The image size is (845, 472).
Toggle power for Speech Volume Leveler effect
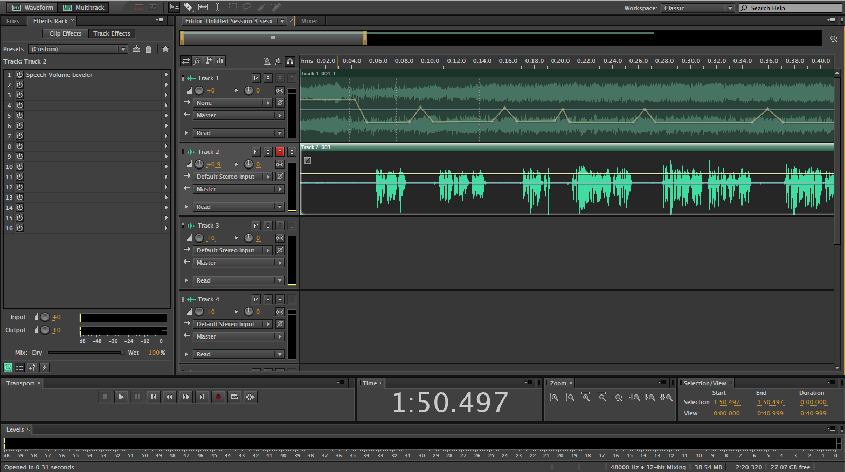(x=19, y=75)
